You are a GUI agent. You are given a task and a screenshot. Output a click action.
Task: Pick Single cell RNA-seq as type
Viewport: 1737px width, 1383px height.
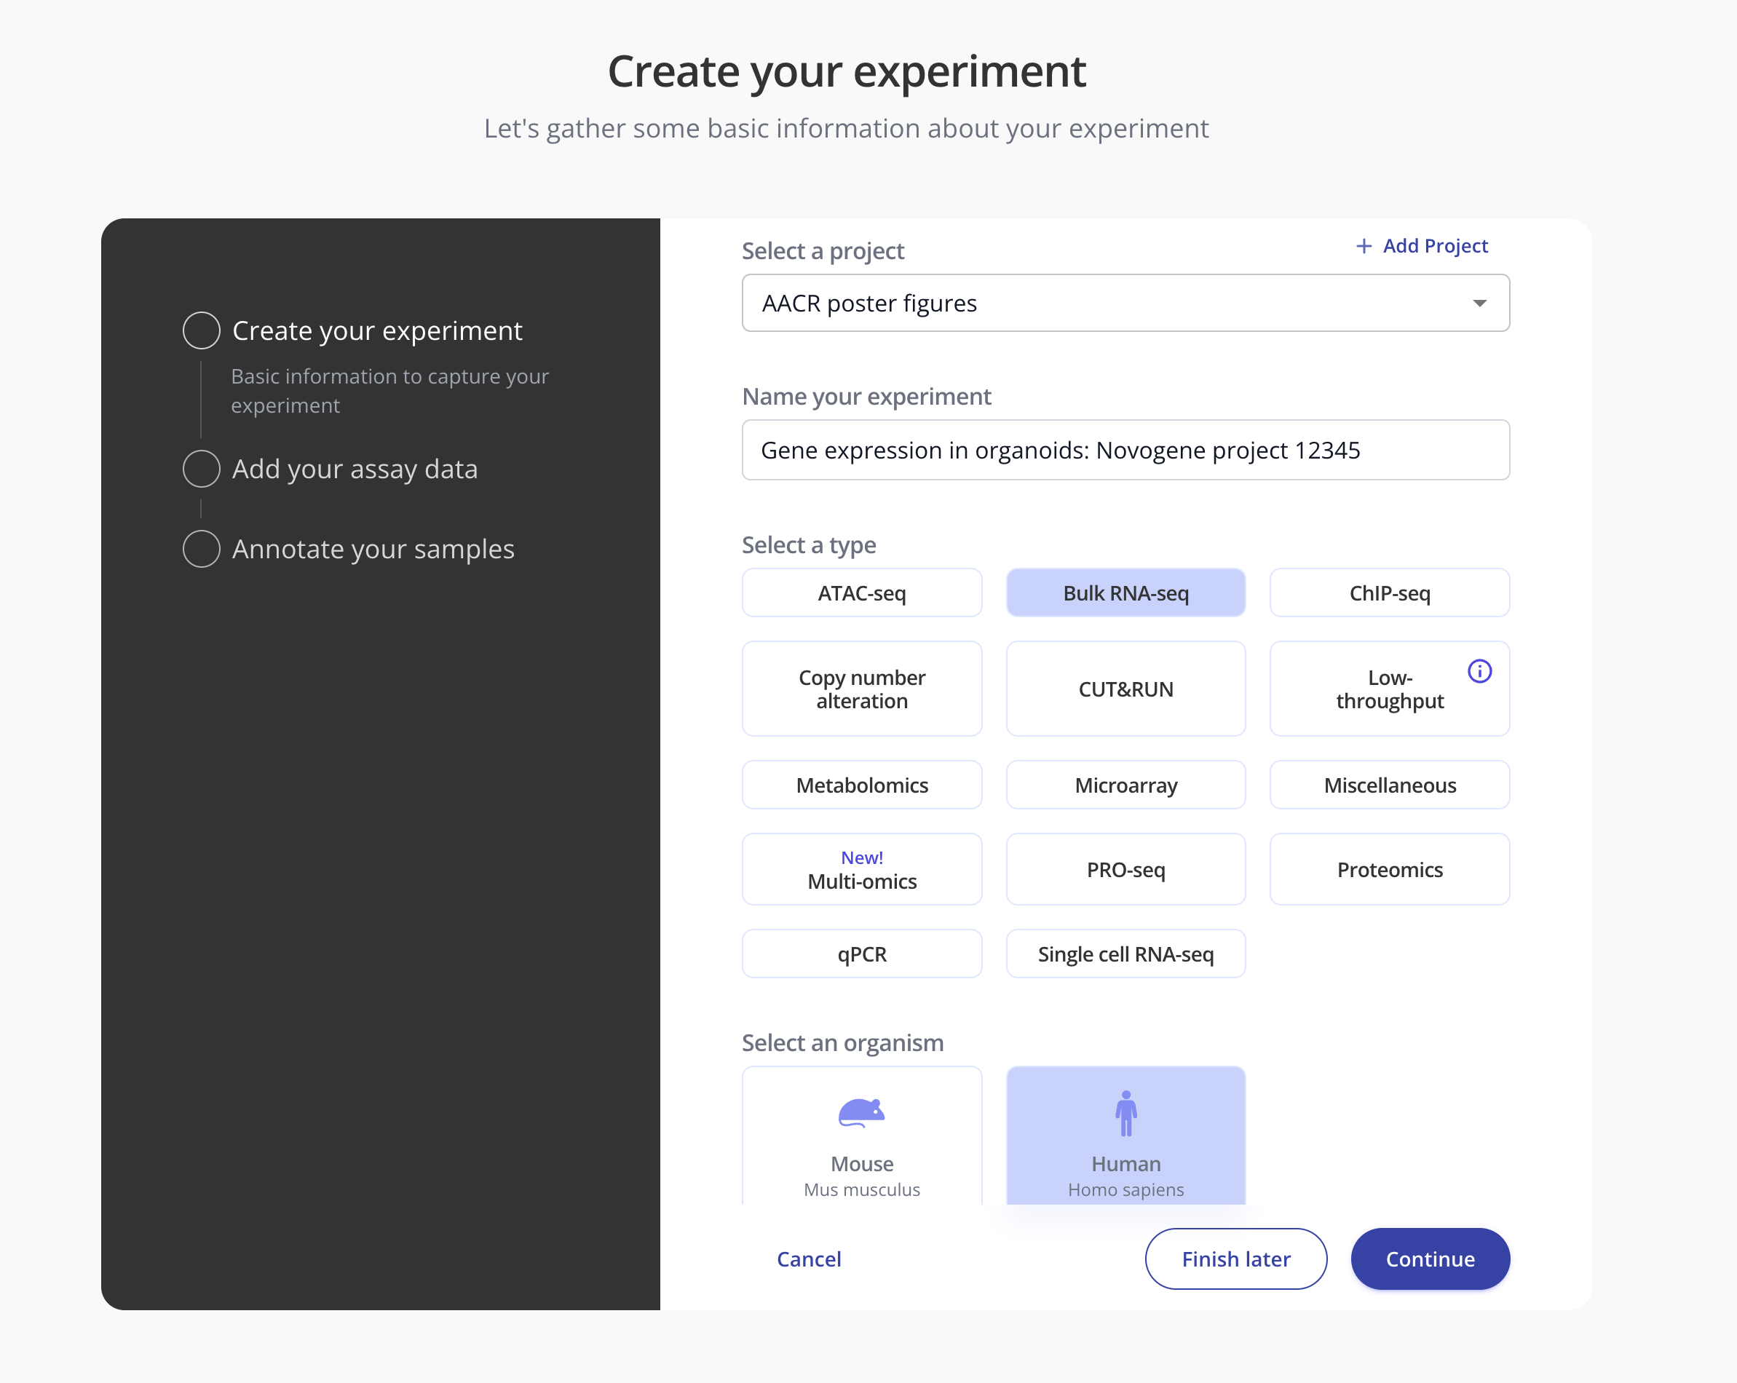coord(1125,954)
